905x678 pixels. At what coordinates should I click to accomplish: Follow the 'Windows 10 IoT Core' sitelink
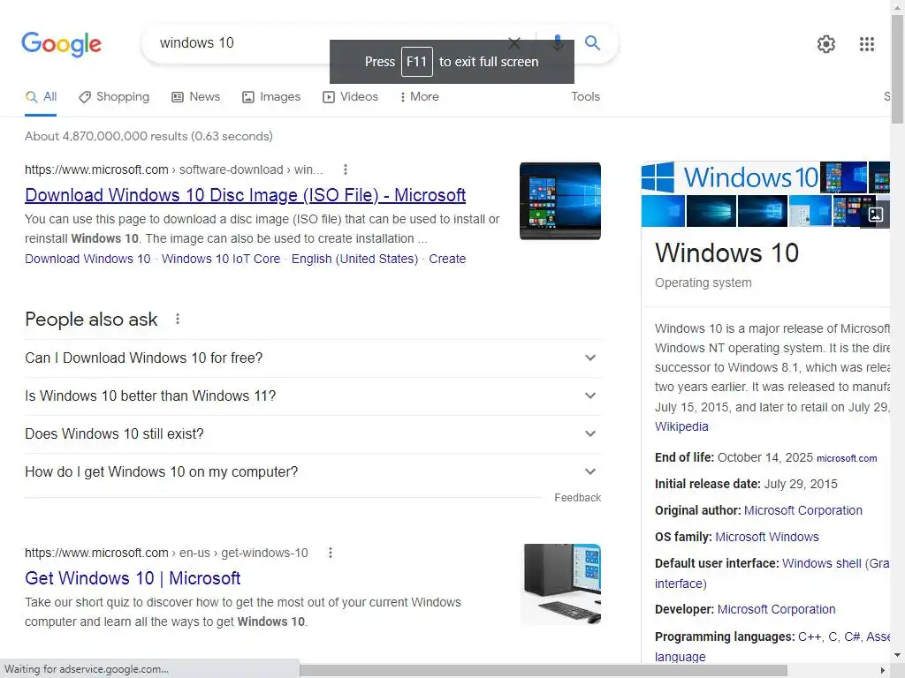221,259
